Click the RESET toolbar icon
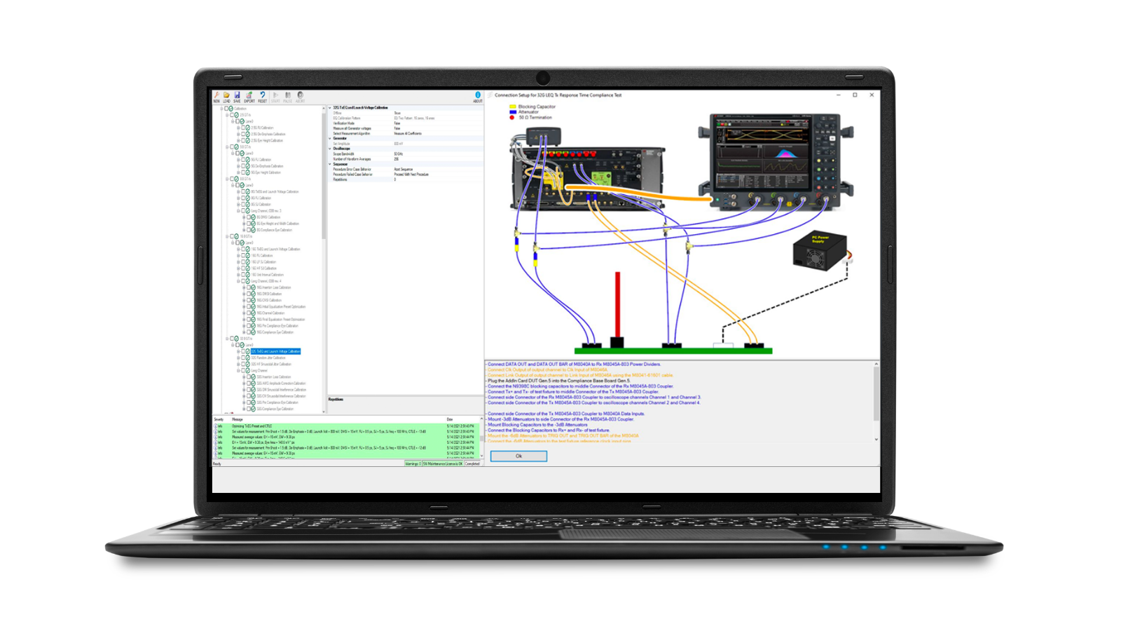Viewport: 1121px width, 631px height. tap(262, 95)
